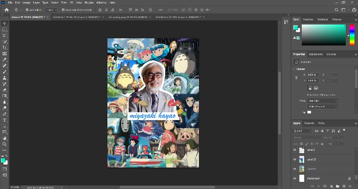Image resolution: width=358 pixels, height=189 pixels.
Task: Open the share icon at top right
Action: click(x=354, y=10)
